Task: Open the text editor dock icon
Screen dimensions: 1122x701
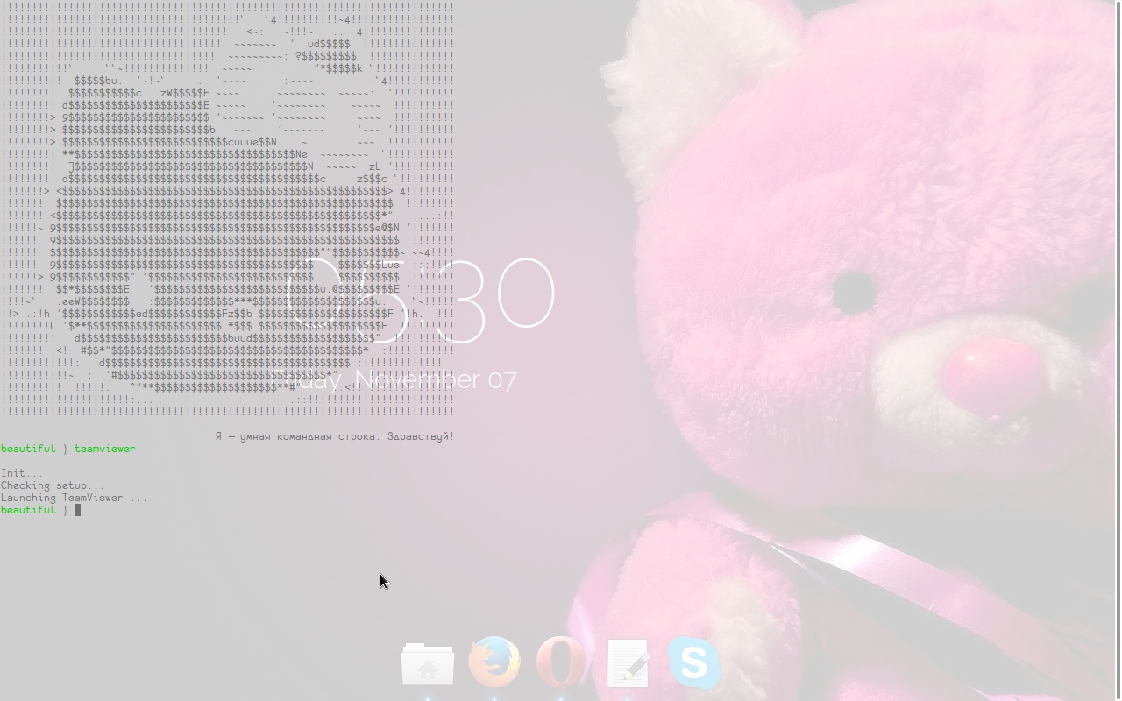Action: pyautogui.click(x=628, y=663)
